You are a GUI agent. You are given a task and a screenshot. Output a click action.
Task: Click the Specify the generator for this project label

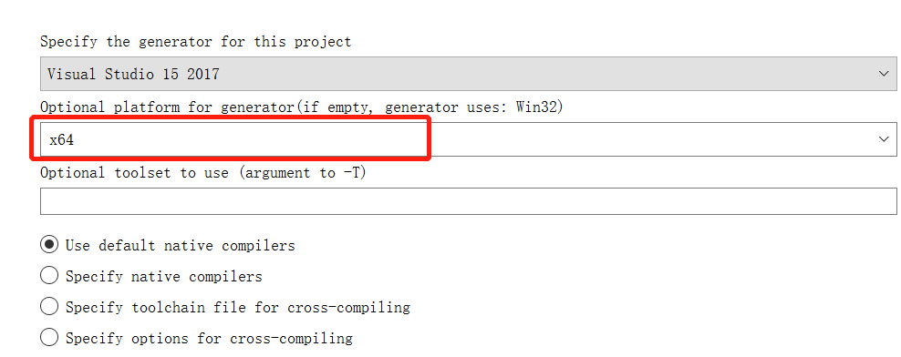(x=196, y=42)
